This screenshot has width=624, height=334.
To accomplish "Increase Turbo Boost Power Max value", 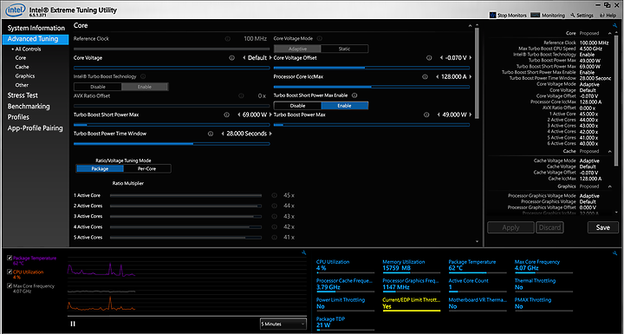I will point(471,115).
